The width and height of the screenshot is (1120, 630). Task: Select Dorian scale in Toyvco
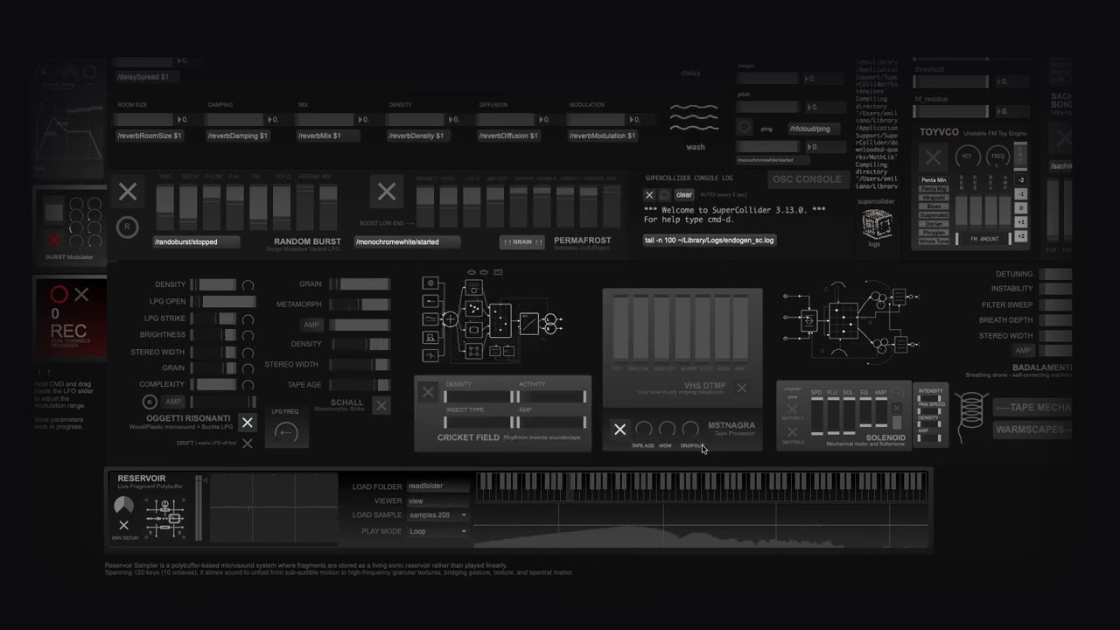[934, 224]
